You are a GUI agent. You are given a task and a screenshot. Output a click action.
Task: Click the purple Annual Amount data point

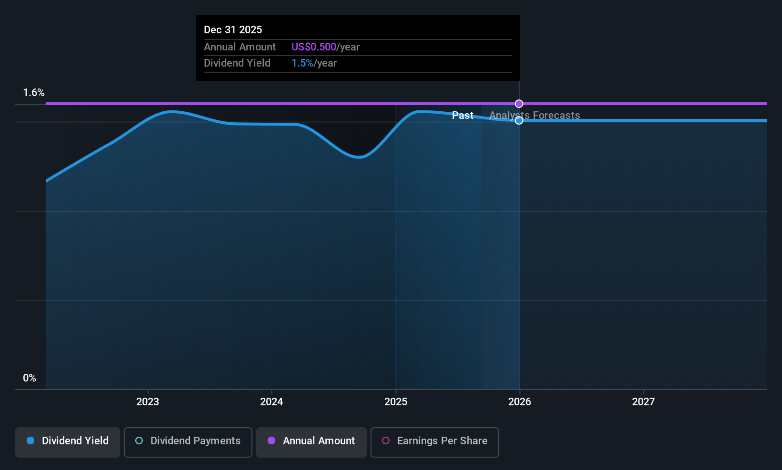(519, 104)
